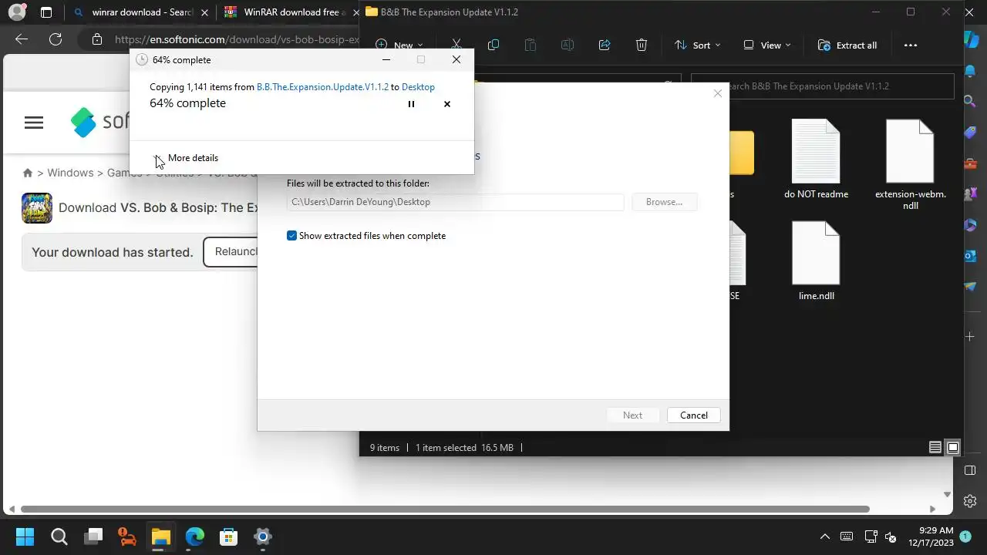
Task: Show hidden system tray icons
Action: (x=824, y=536)
